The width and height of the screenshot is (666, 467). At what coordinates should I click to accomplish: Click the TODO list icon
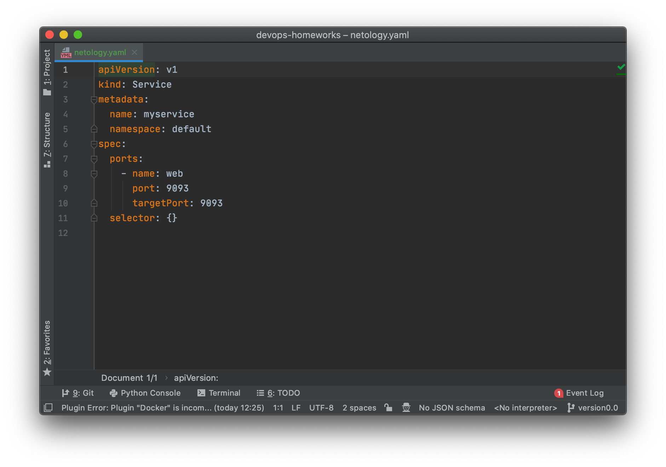pos(260,393)
